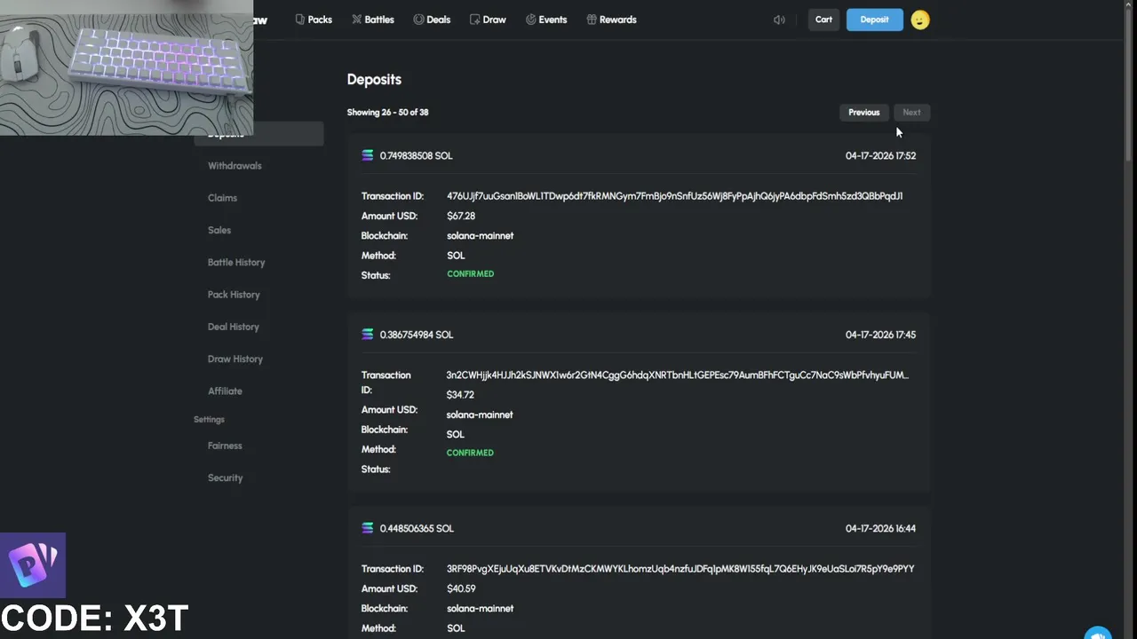Open the yellow user avatar menu
Viewport: 1137px width, 639px height.
920,20
